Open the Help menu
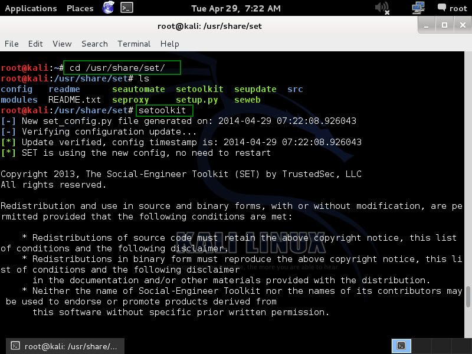The image size is (472, 354). pos(169,44)
